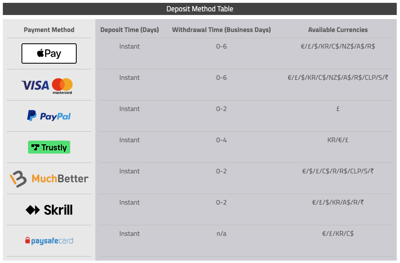Click PayPal's £ currency cell

pos(338,109)
